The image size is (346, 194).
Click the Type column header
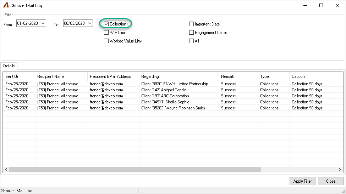[x=274, y=76]
